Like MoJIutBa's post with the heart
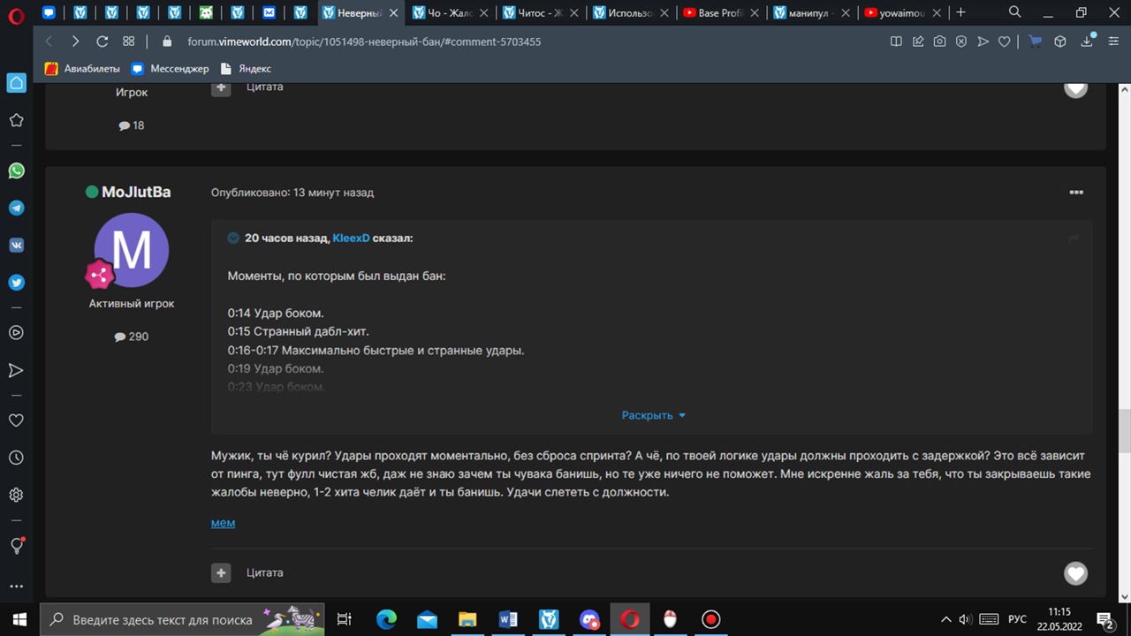This screenshot has height=636, width=1131. pyautogui.click(x=1075, y=573)
